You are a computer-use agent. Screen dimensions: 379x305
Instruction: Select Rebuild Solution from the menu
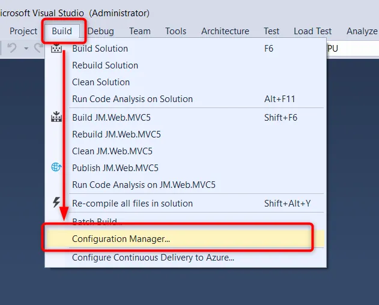click(x=105, y=65)
